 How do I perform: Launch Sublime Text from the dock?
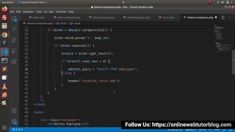(4, 69)
